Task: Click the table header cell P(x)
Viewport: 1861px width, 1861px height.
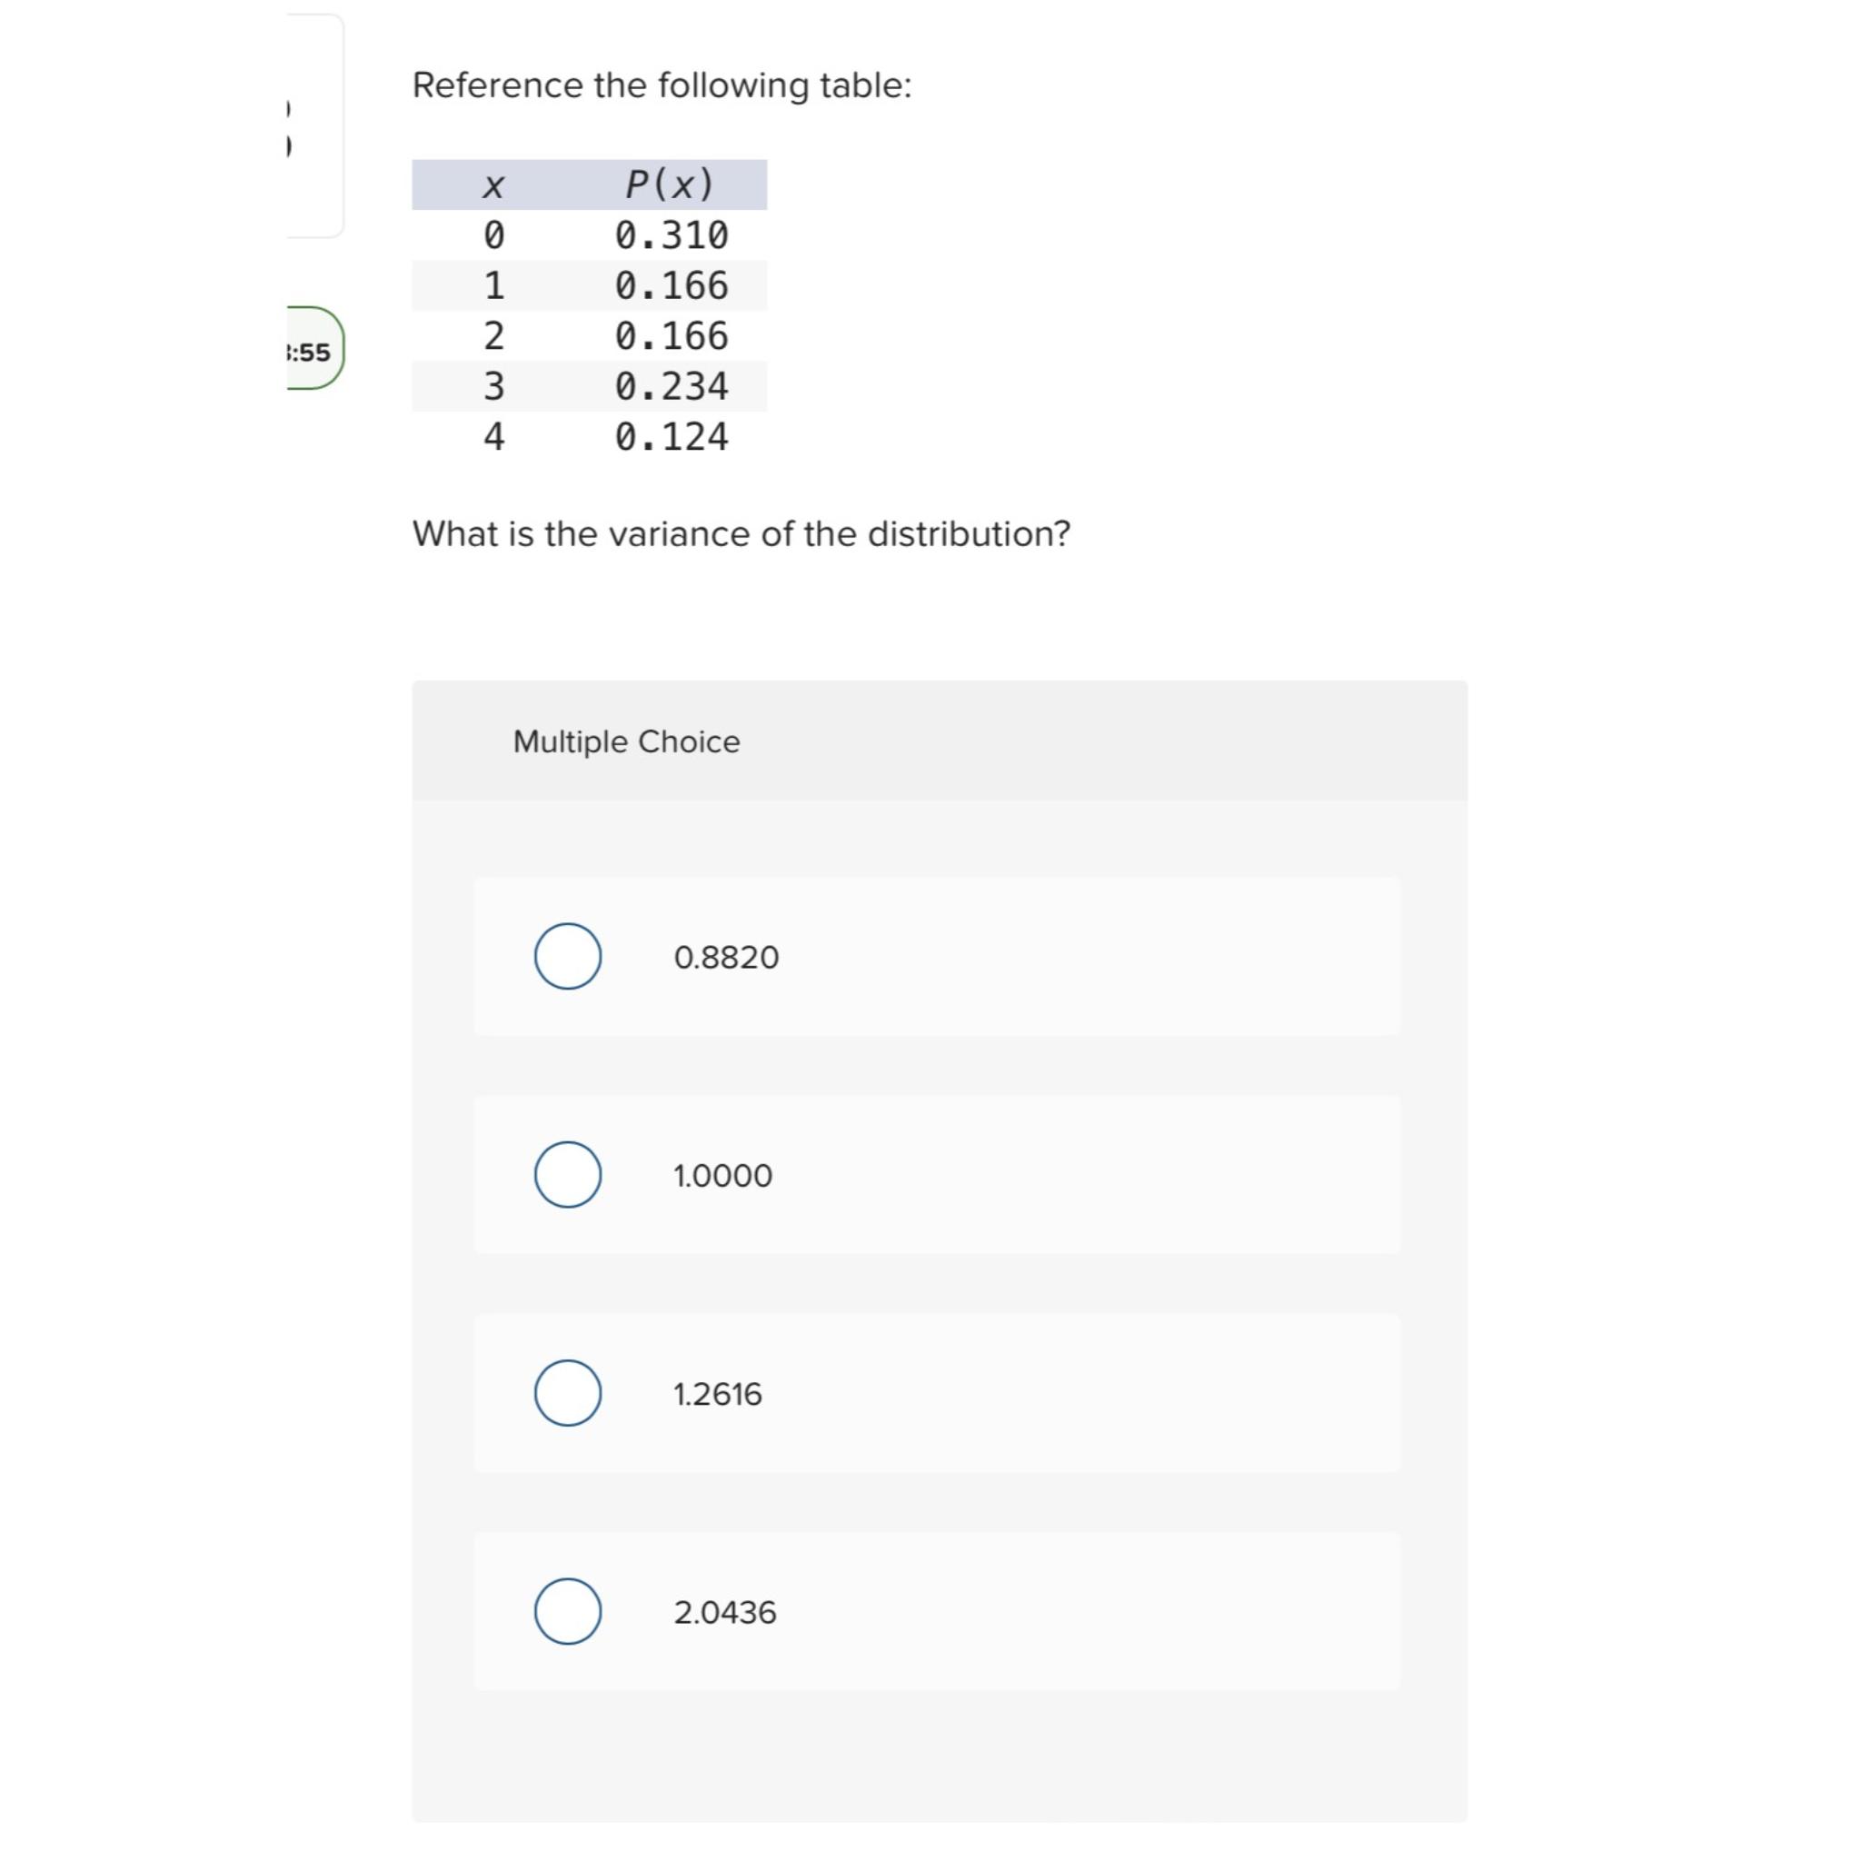Action: (x=669, y=183)
